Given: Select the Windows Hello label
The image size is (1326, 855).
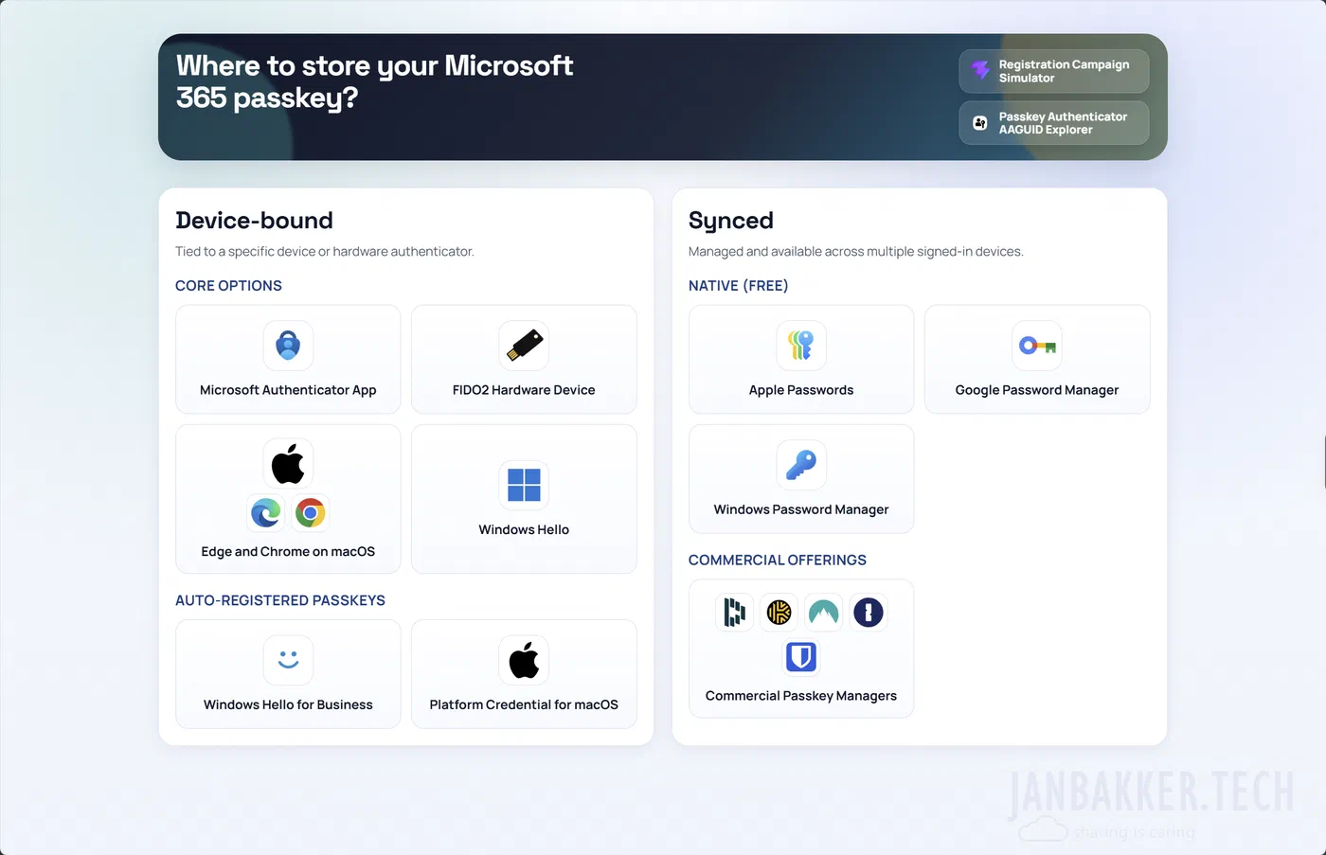Looking at the screenshot, I should coord(524,530).
